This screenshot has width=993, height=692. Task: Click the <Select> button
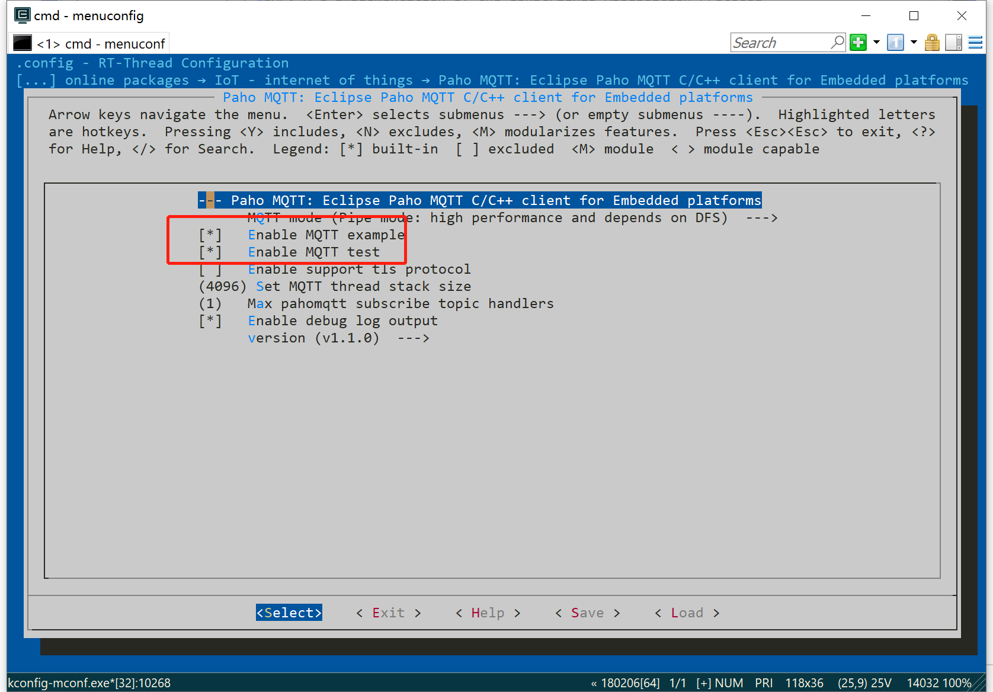click(289, 613)
